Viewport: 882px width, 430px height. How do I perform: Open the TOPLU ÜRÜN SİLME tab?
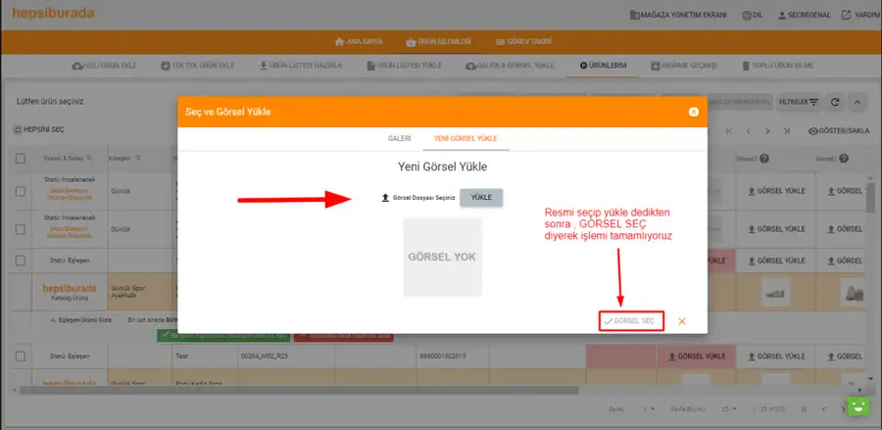point(777,66)
